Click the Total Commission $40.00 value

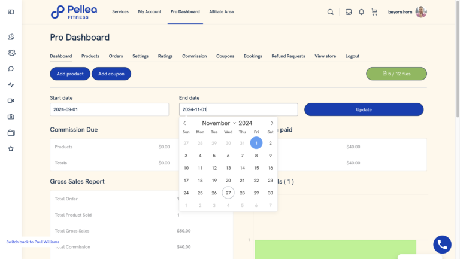point(184,247)
